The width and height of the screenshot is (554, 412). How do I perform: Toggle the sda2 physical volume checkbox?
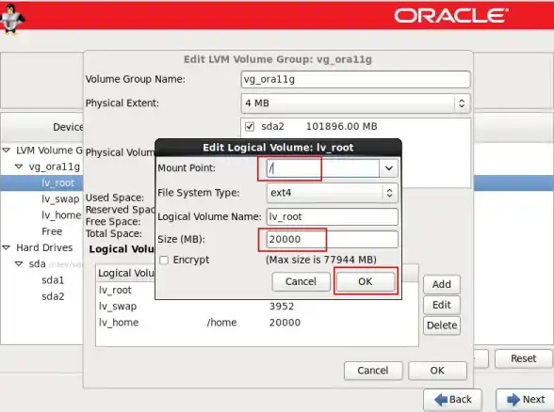[x=250, y=126]
